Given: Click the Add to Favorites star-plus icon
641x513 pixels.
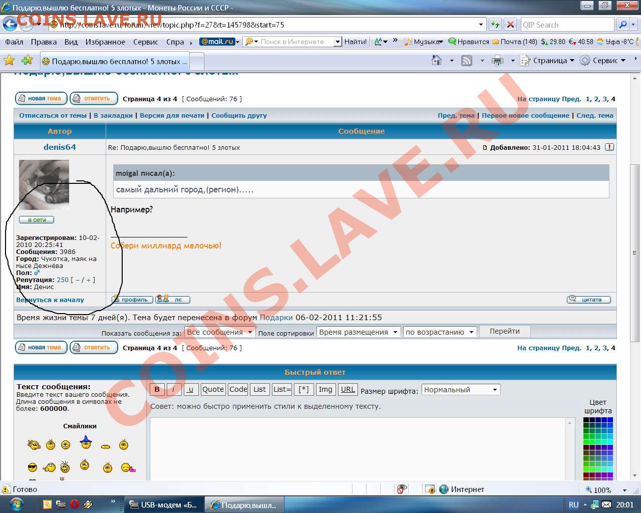Looking at the screenshot, I should (27, 61).
